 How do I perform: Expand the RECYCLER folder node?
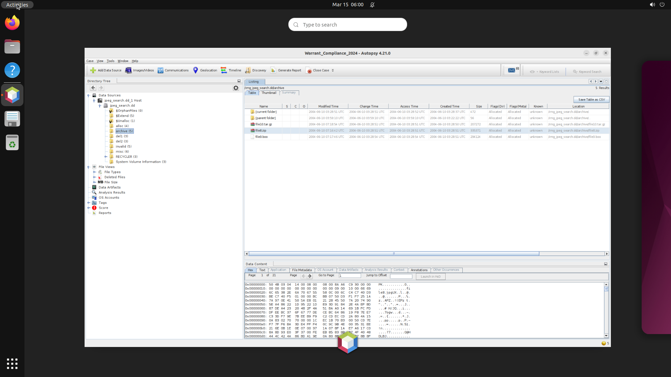106,157
